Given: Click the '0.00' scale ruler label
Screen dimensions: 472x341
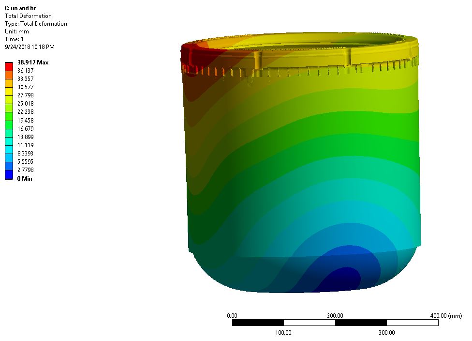Looking at the screenshot, I should pos(232,316).
